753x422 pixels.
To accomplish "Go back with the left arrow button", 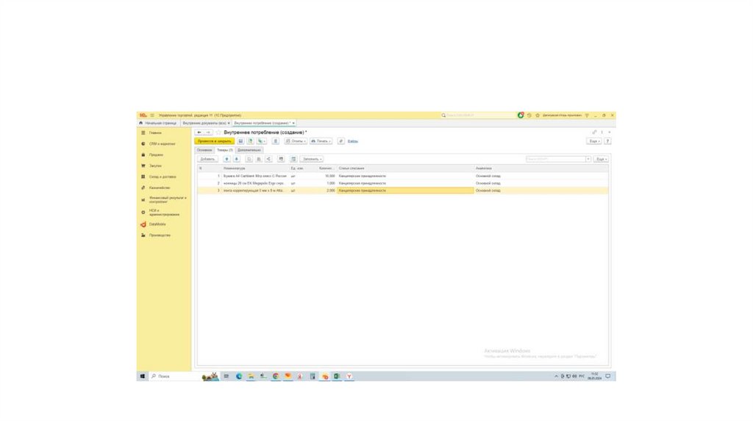I will [199, 132].
